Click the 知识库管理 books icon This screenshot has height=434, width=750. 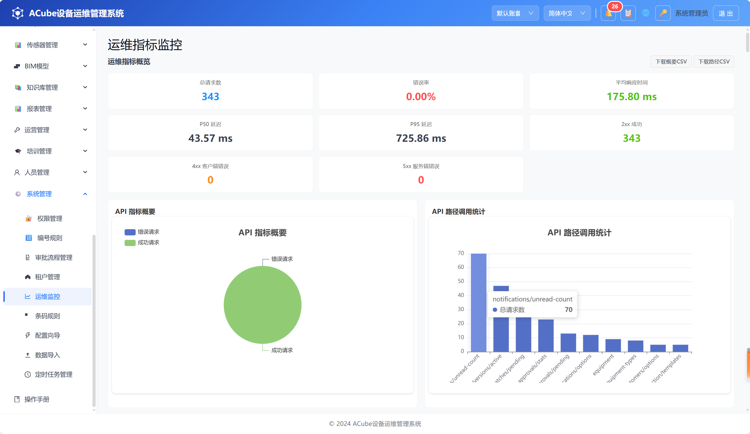click(x=18, y=87)
